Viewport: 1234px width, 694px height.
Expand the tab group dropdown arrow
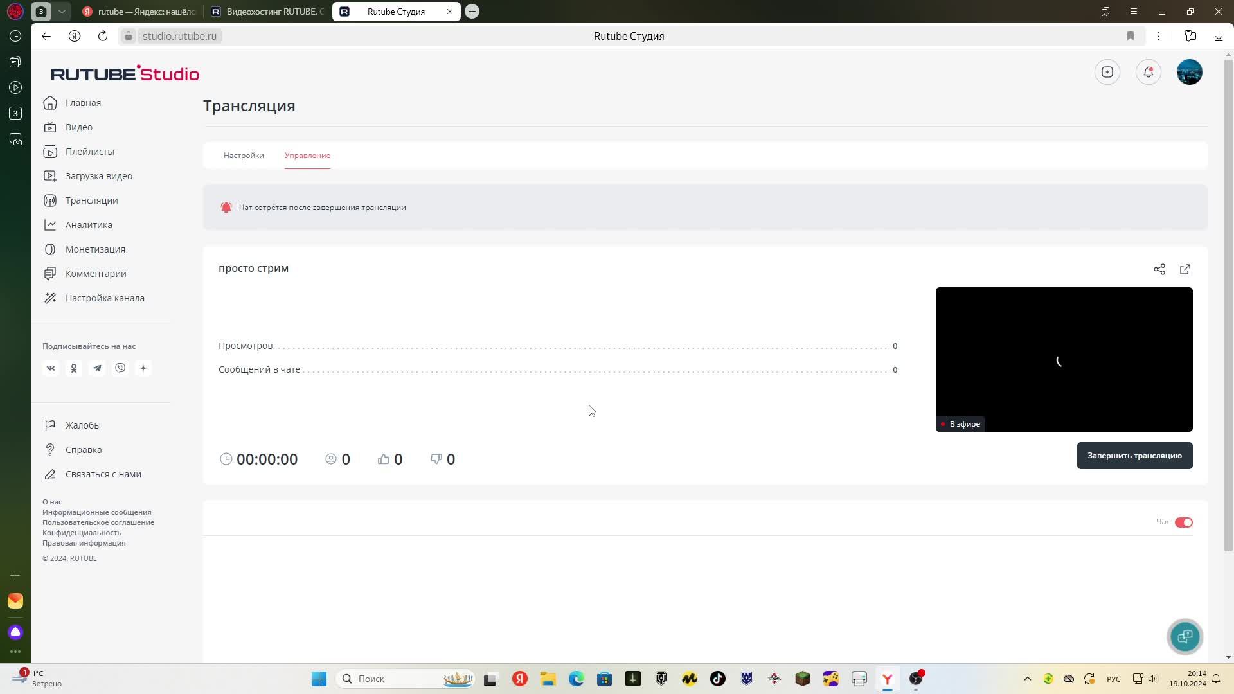click(62, 12)
